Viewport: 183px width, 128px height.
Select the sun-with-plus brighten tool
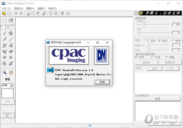(5, 57)
